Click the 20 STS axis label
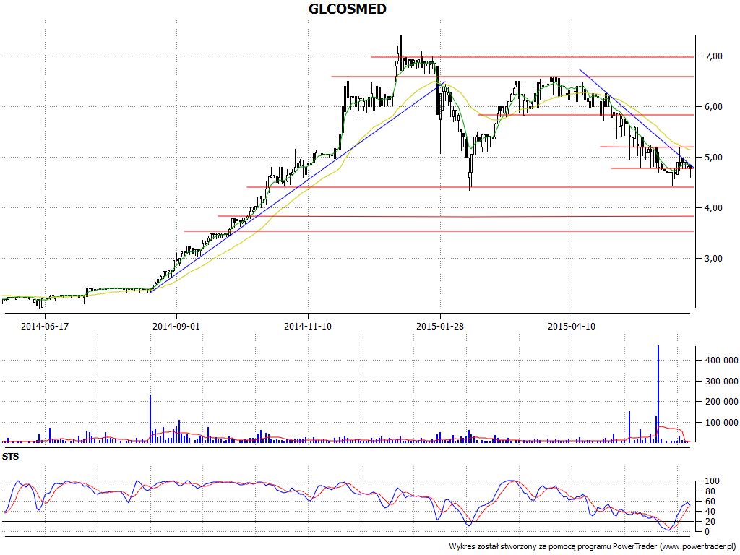The image size is (740, 555). point(712,522)
